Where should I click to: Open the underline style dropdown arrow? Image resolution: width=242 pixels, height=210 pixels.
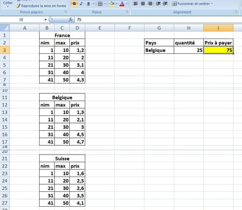point(93,4)
